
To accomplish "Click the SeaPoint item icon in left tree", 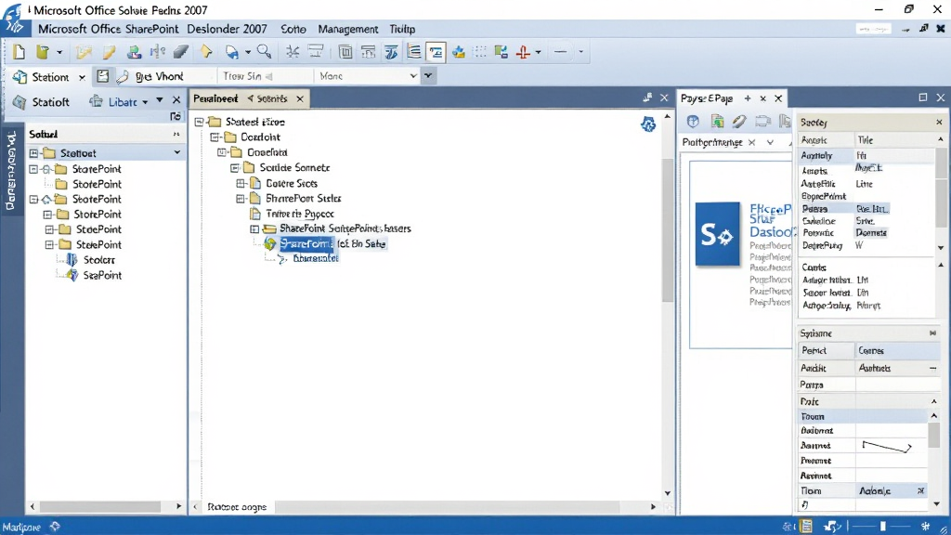I will click(72, 275).
